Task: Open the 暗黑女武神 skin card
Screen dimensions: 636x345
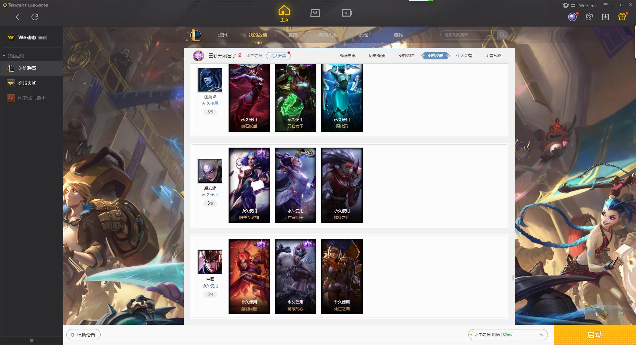Action: point(249,185)
